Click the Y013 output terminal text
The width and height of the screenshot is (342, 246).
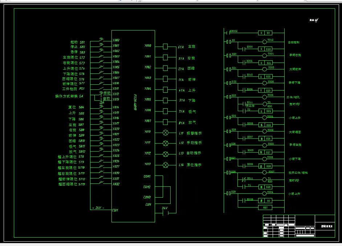(x=147, y=164)
